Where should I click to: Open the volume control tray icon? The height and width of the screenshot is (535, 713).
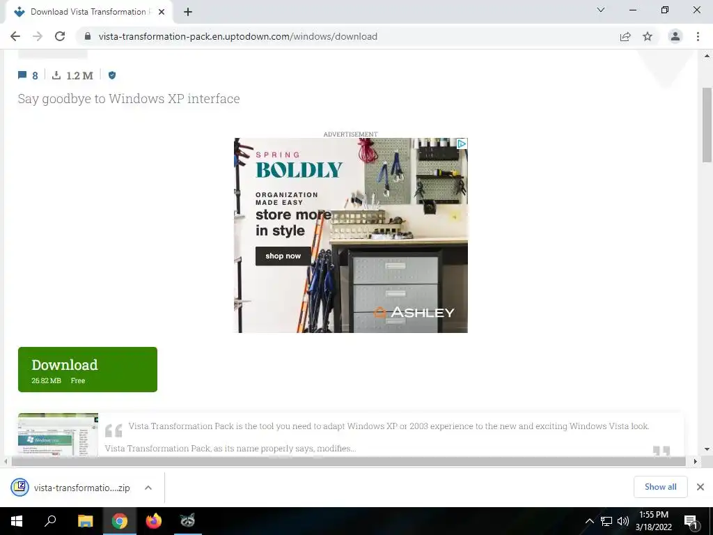click(x=623, y=521)
